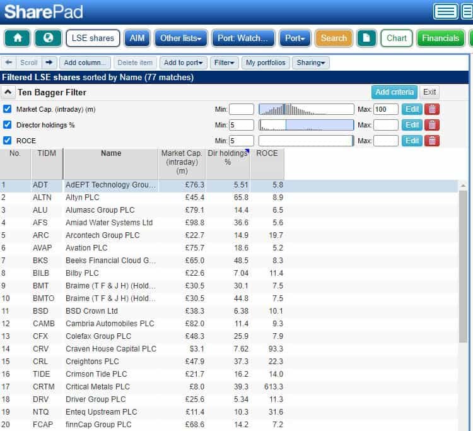This screenshot has height=431, width=473.
Task: Open the Filter dropdown menu
Action: pos(224,62)
